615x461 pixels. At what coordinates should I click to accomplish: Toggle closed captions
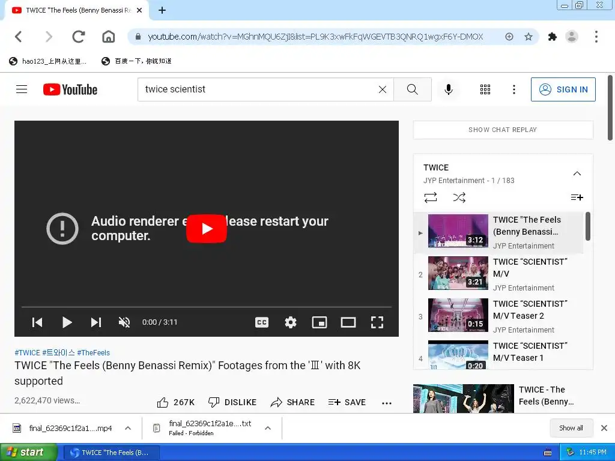click(262, 322)
